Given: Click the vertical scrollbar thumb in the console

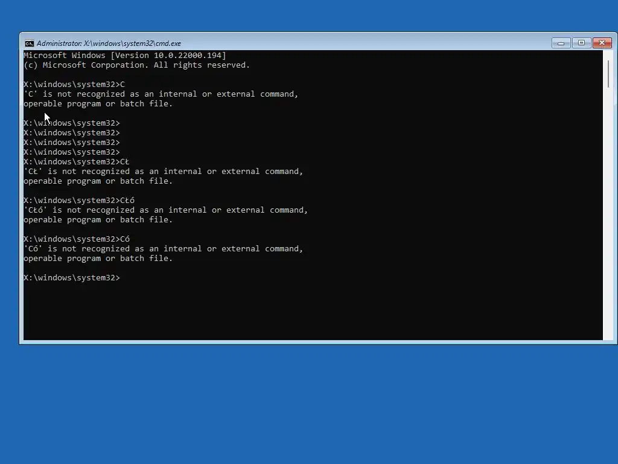Looking at the screenshot, I should [608, 74].
